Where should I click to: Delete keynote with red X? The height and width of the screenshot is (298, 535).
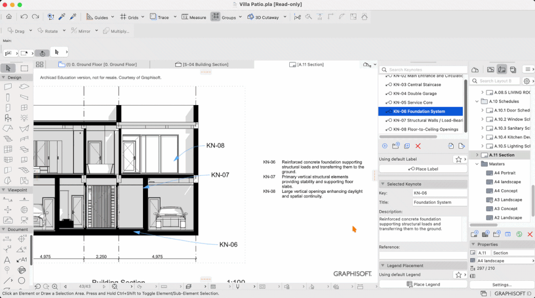(x=418, y=146)
